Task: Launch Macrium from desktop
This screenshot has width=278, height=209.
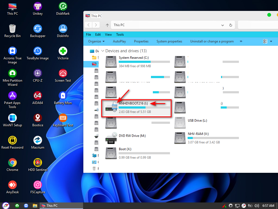Action: pyautogui.click(x=37, y=143)
